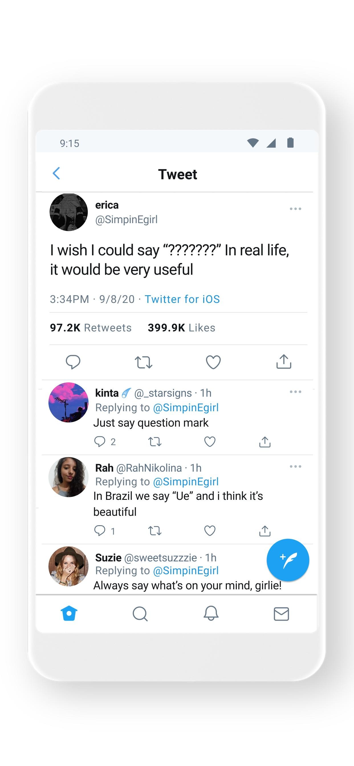Like Rah's reply about Brazil

pos(210,531)
